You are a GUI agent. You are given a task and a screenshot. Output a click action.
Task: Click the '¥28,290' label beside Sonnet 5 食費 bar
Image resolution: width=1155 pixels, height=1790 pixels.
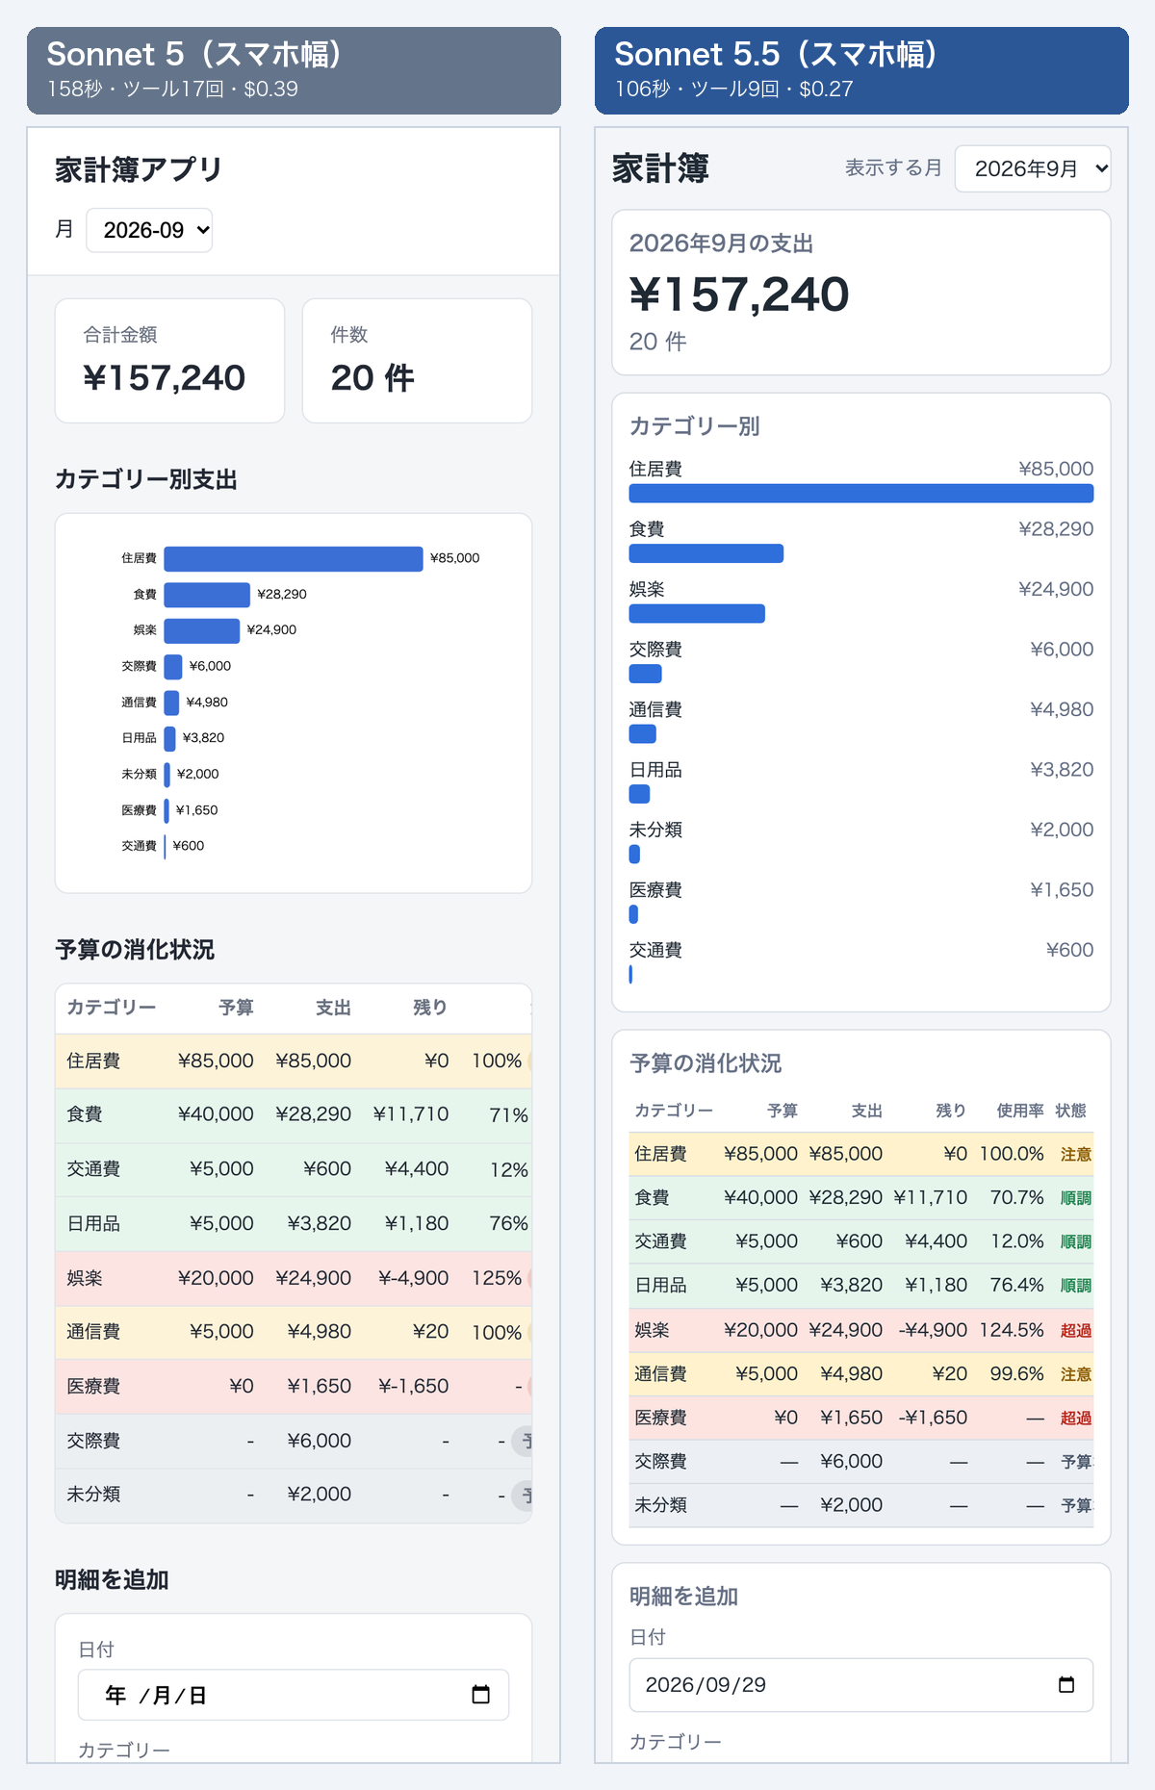coord(282,594)
